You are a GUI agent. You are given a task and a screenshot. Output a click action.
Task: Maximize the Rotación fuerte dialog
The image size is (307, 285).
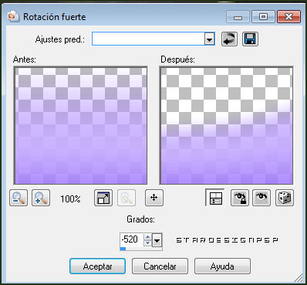263,17
